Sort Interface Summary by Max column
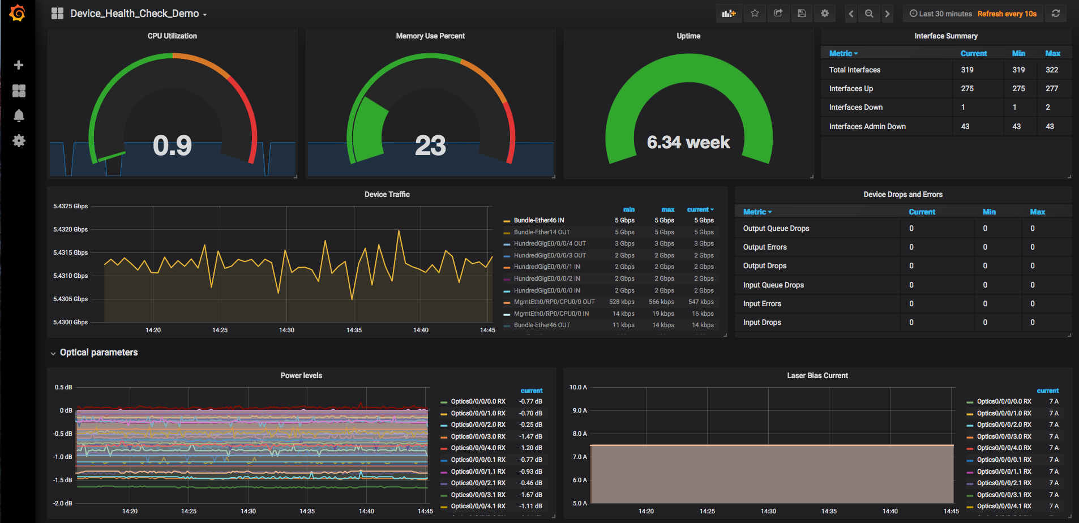Screen dimensions: 1079x523 (x=1052, y=53)
